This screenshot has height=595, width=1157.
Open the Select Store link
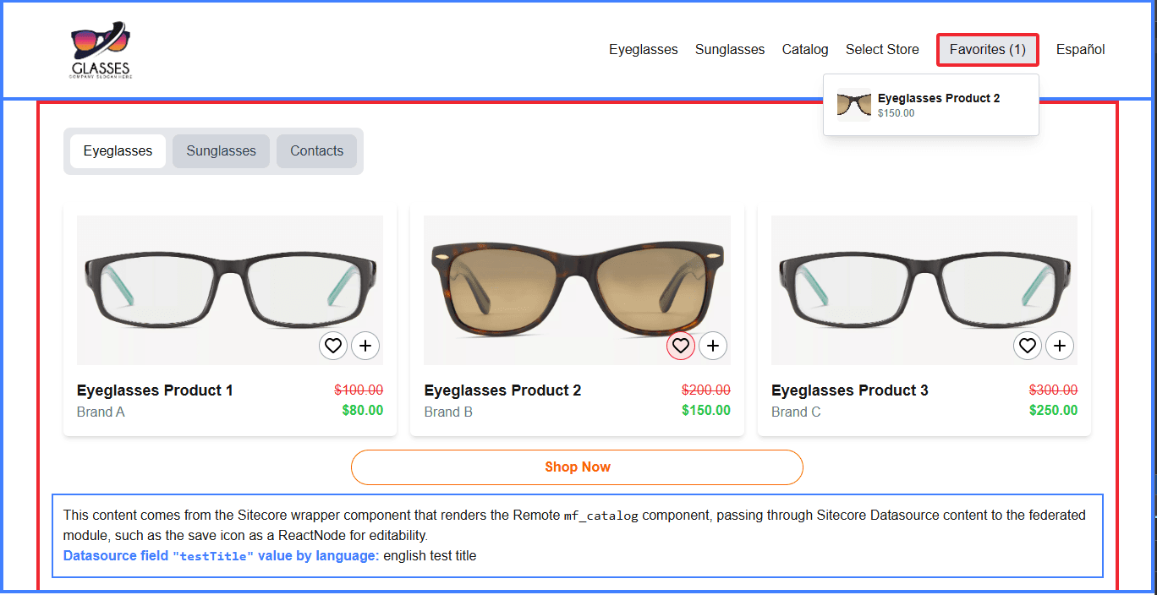[x=882, y=50]
